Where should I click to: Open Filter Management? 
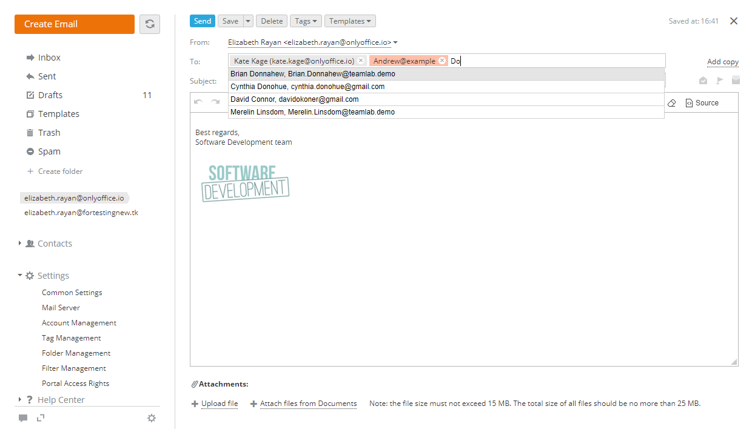click(74, 368)
